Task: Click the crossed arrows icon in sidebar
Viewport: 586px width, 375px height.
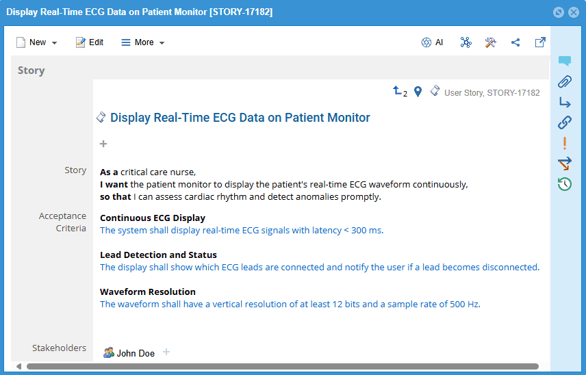Action: pos(564,164)
